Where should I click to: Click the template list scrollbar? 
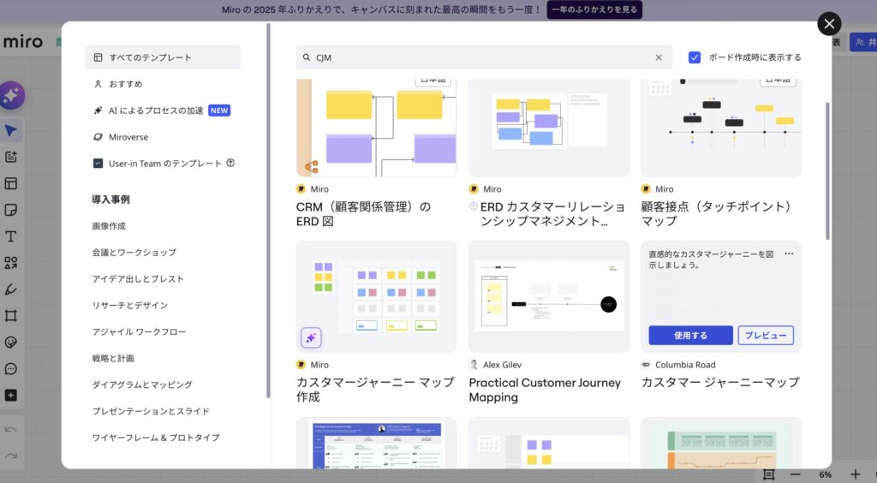click(x=827, y=171)
